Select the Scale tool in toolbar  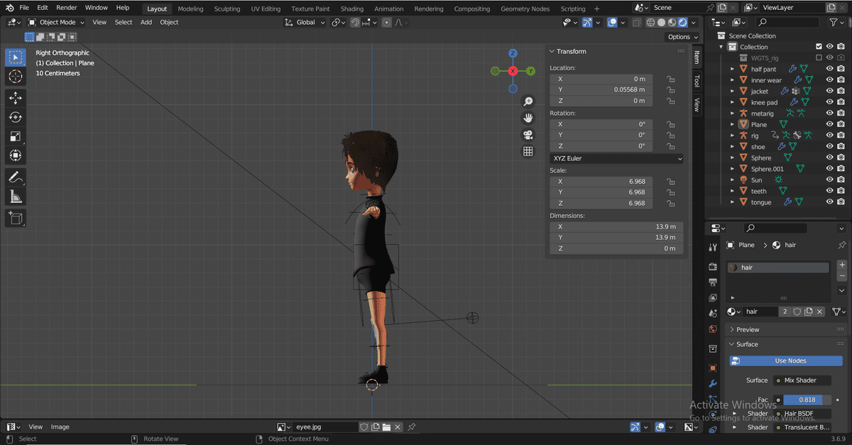click(16, 136)
